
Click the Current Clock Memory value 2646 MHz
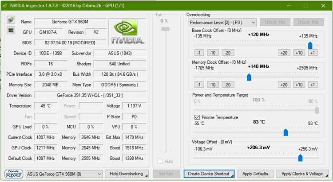click(x=91, y=137)
